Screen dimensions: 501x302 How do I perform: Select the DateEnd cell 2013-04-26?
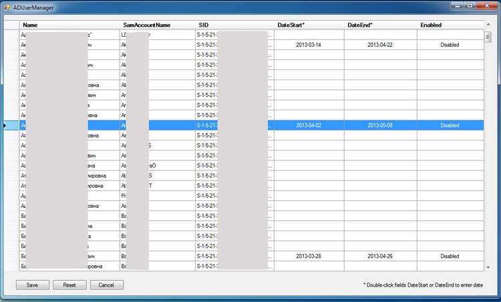[379, 256]
